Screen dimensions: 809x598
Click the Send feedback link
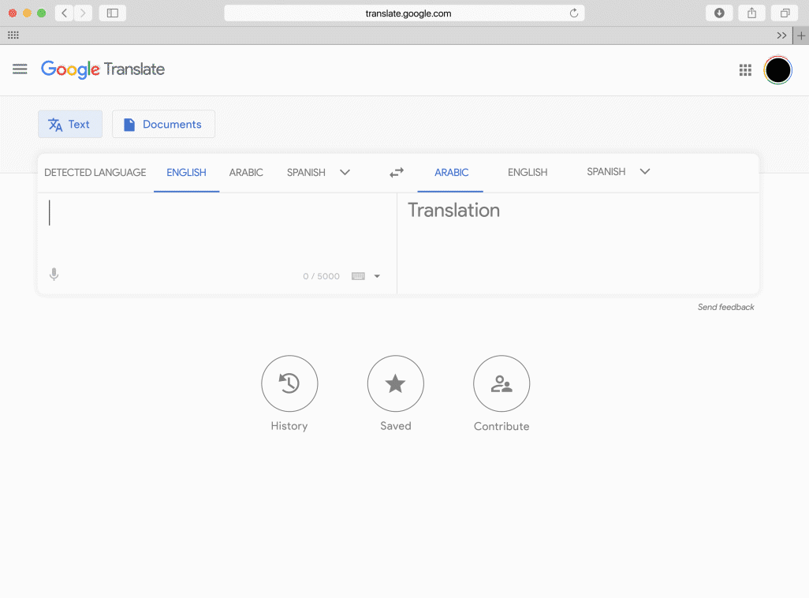(725, 307)
